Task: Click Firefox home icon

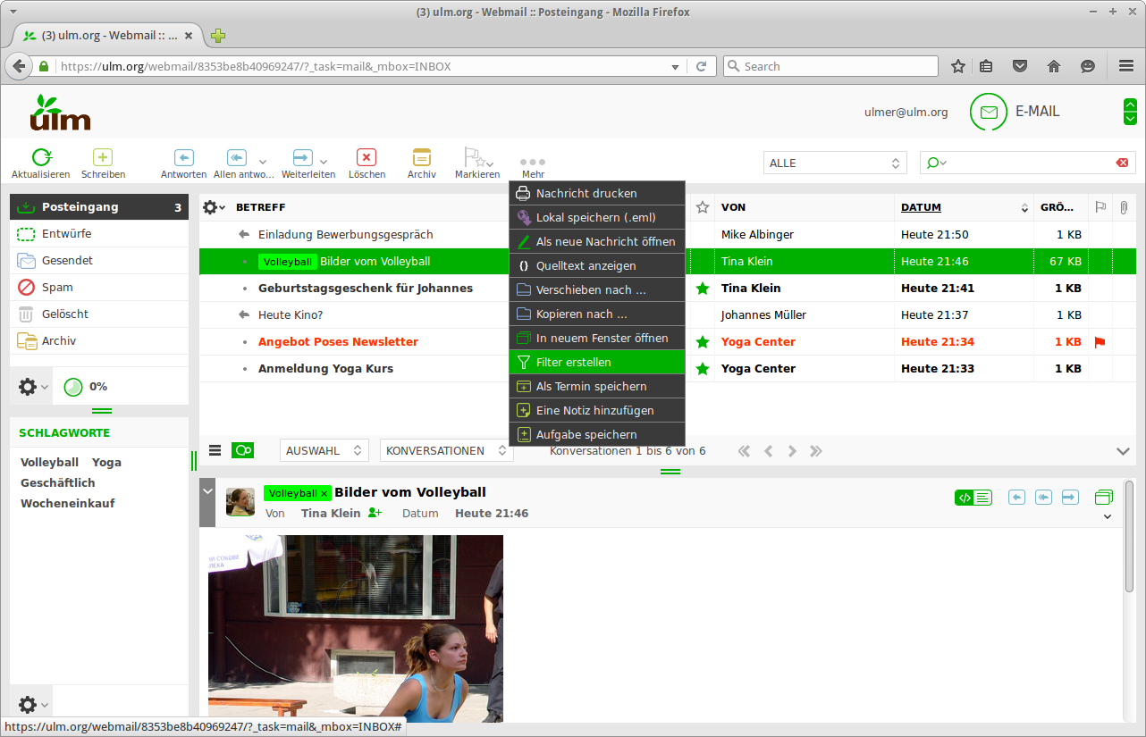Action: [x=1054, y=66]
